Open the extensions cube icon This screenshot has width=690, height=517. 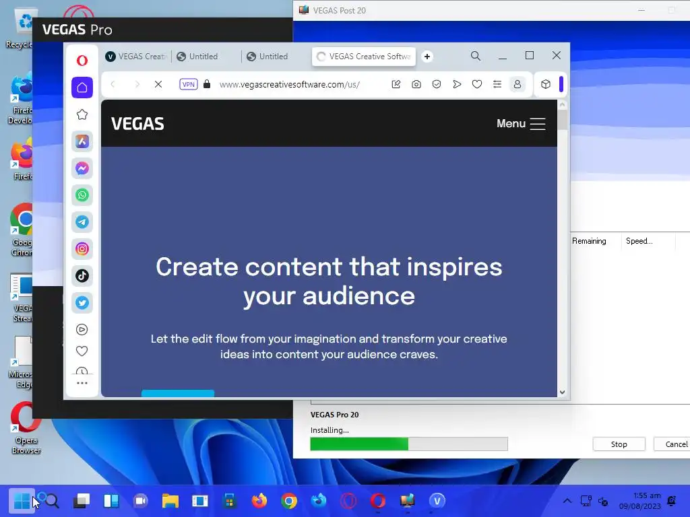[x=546, y=84]
